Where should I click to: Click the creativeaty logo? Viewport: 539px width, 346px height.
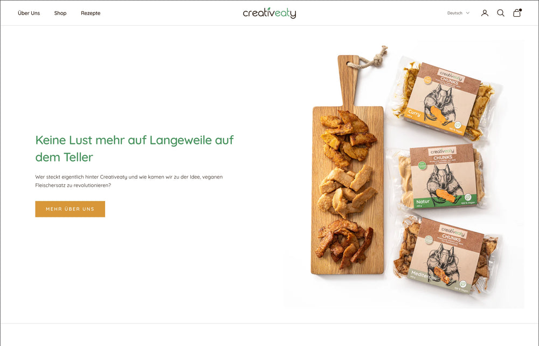click(269, 13)
